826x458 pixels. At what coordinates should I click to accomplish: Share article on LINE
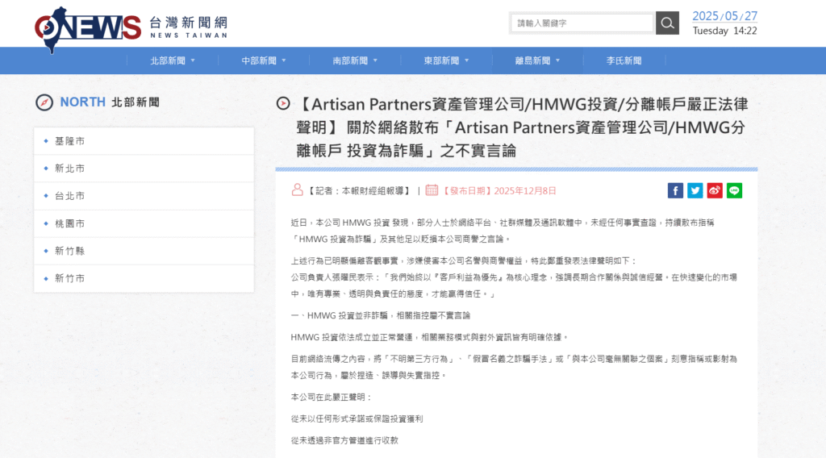tap(734, 190)
